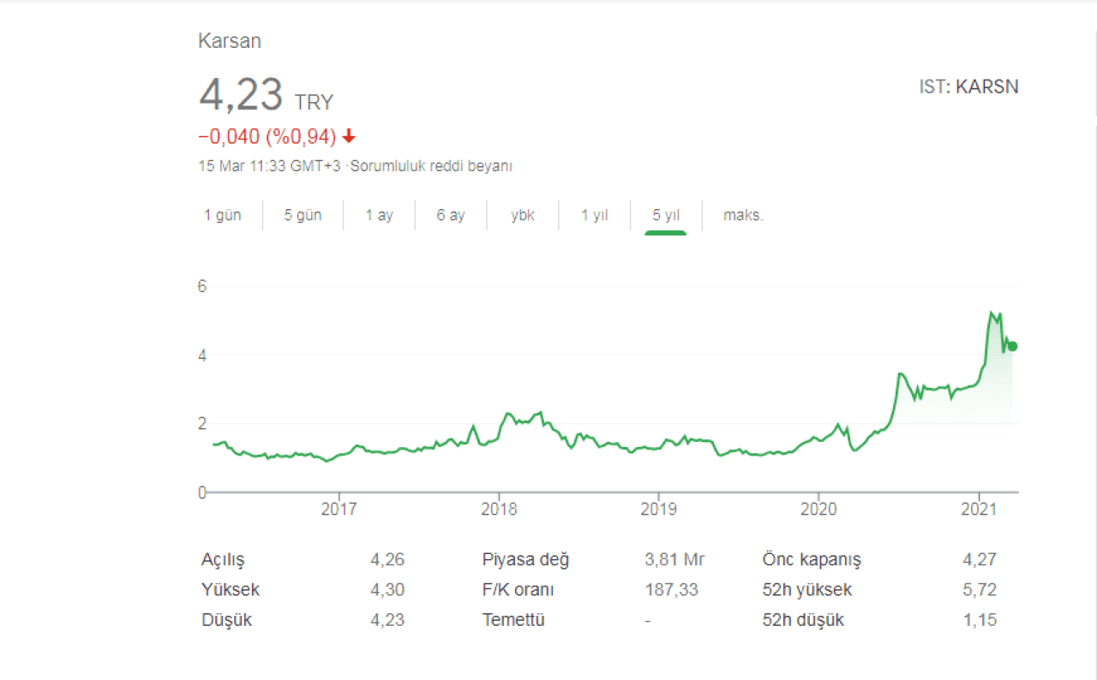Open the maks. full history range
Viewport: 1097px width, 680px height.
click(743, 216)
